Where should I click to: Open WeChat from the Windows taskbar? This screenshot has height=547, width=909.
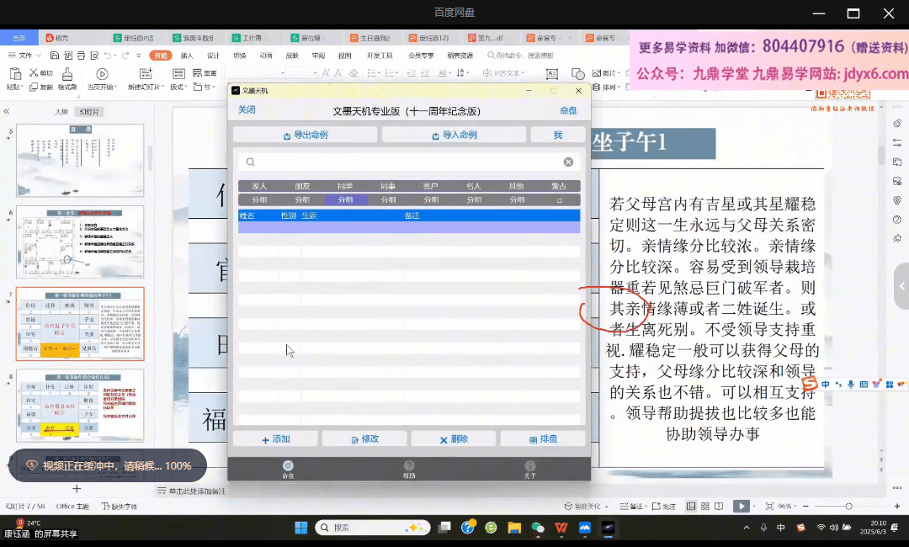coord(538,528)
